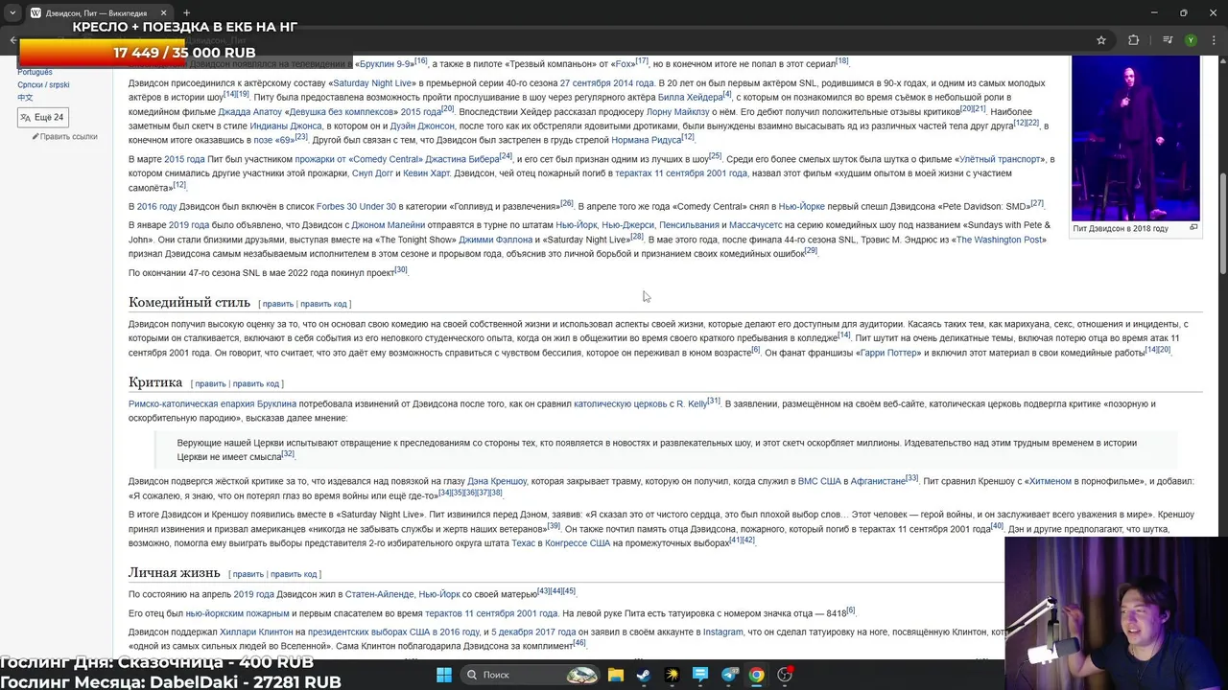This screenshot has height=690, width=1228.
Task: Open the Пит Дэвидсон в 2018 году thumbnail
Action: click(1135, 138)
